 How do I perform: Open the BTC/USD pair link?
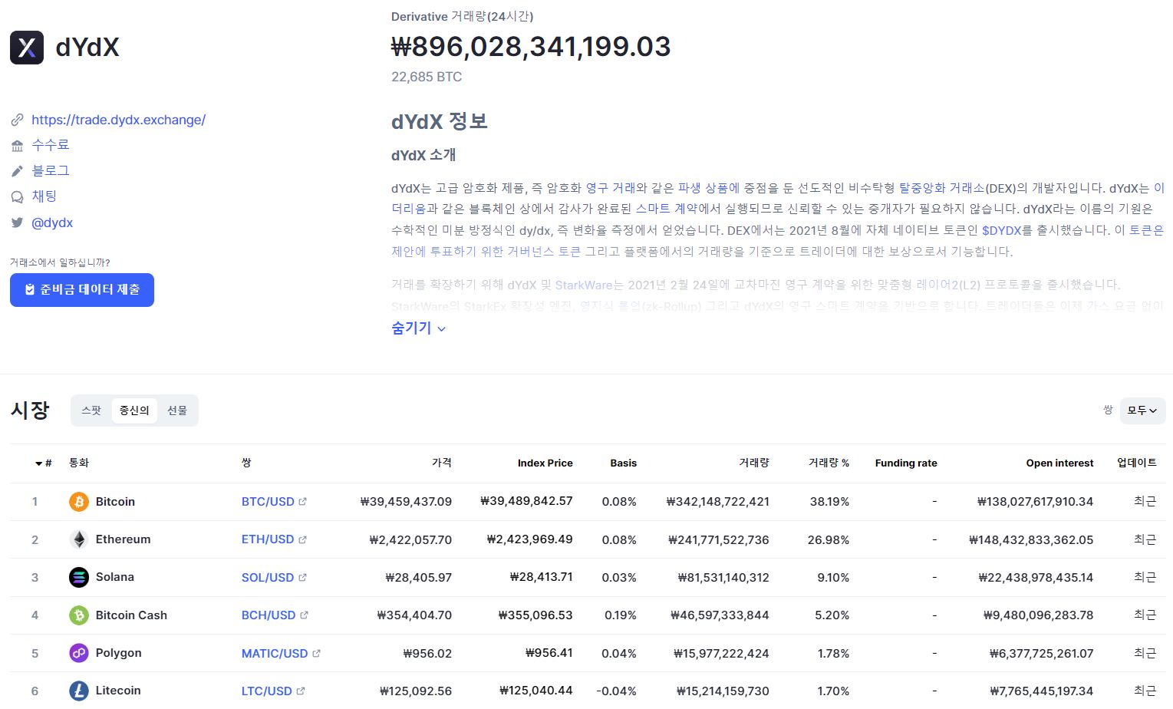[268, 502]
